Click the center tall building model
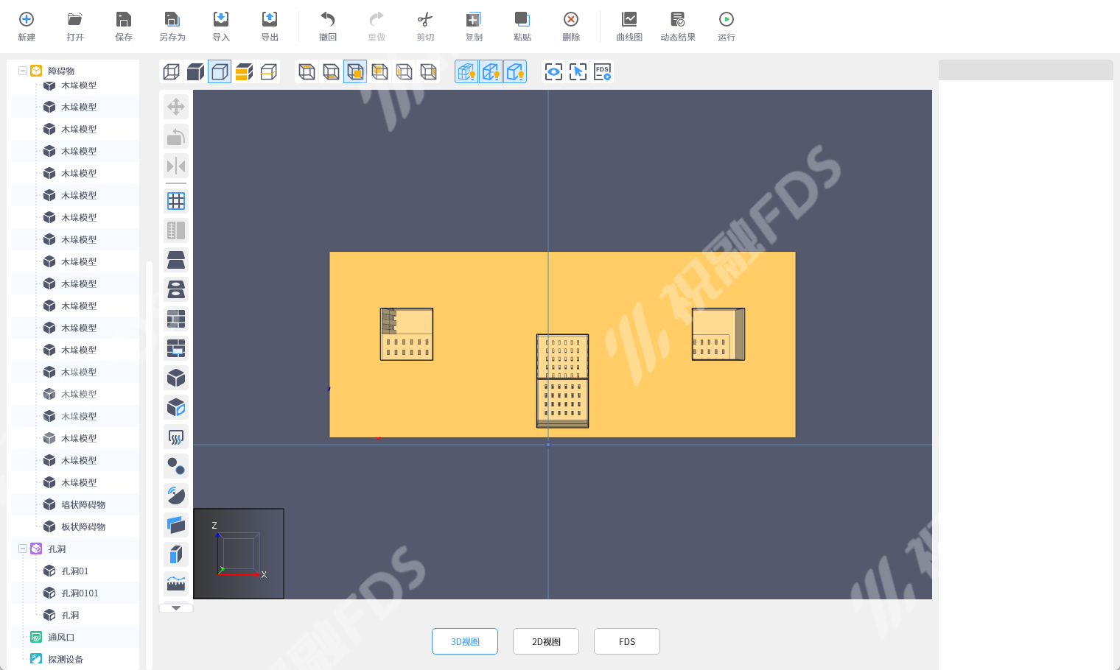 tap(562, 381)
